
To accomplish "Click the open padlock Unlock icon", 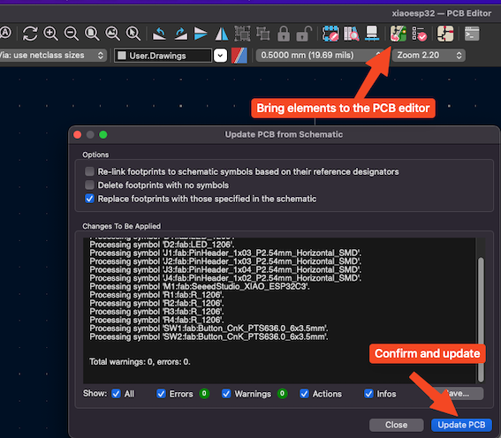I will click(304, 34).
